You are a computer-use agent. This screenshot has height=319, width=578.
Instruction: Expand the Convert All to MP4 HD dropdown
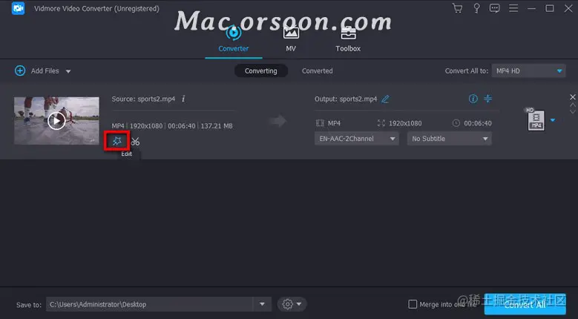tap(528, 70)
